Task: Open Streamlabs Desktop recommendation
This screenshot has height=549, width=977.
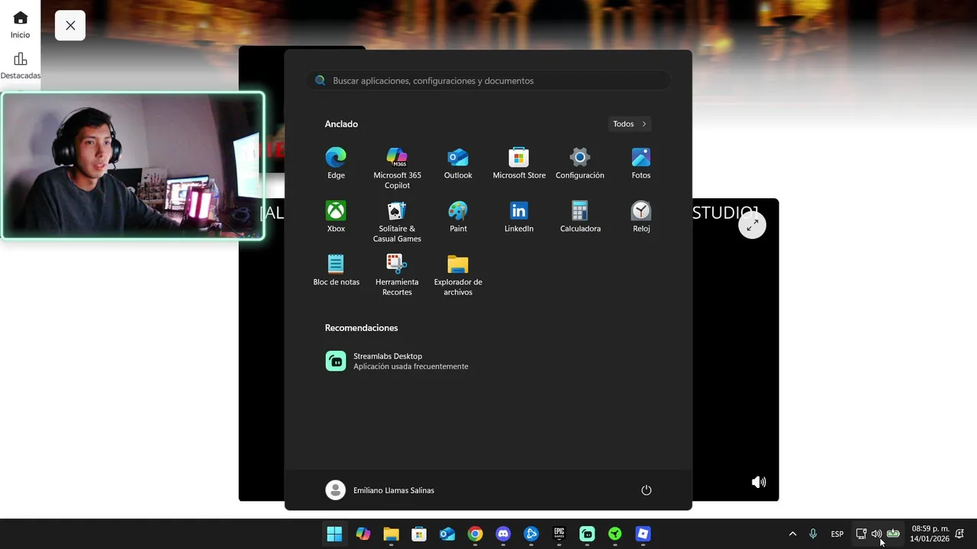Action: [x=397, y=361]
